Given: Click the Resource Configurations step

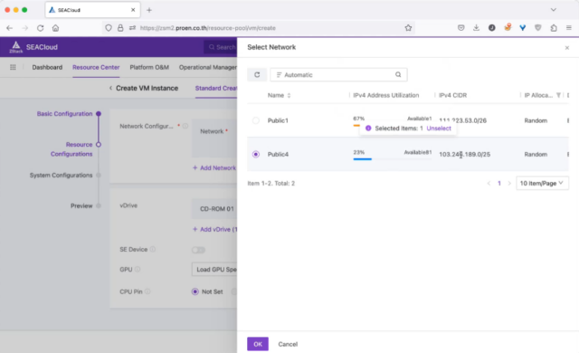Looking at the screenshot, I should click(71, 149).
